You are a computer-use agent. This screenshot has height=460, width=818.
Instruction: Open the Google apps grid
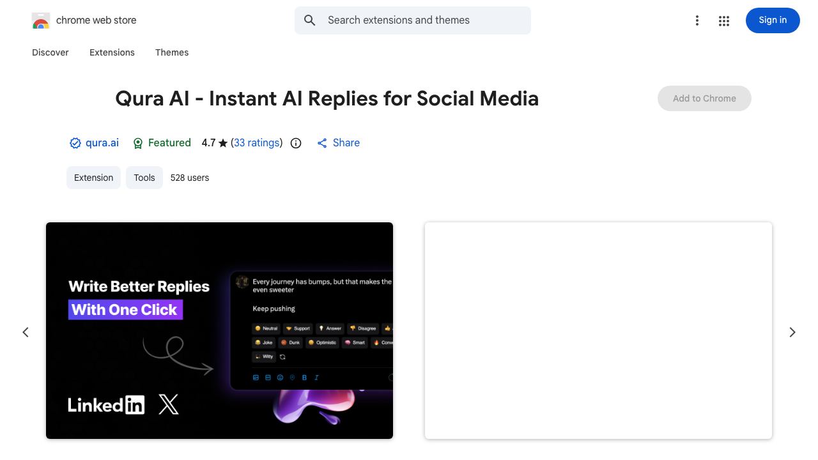pyautogui.click(x=724, y=20)
